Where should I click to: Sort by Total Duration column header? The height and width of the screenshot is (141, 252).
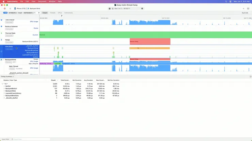65,80
